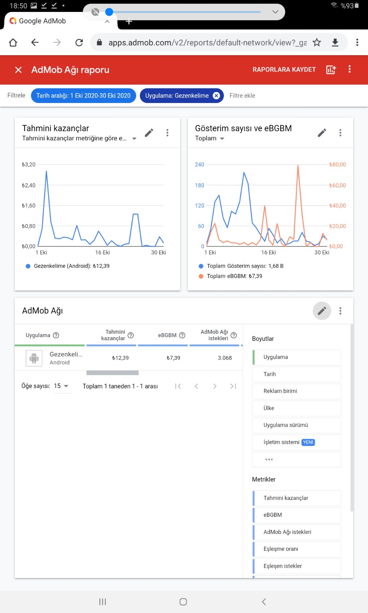Sort by Uygulama column header

(38, 335)
